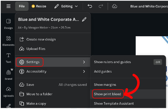Click the cloud sync status icon

point(114,6)
